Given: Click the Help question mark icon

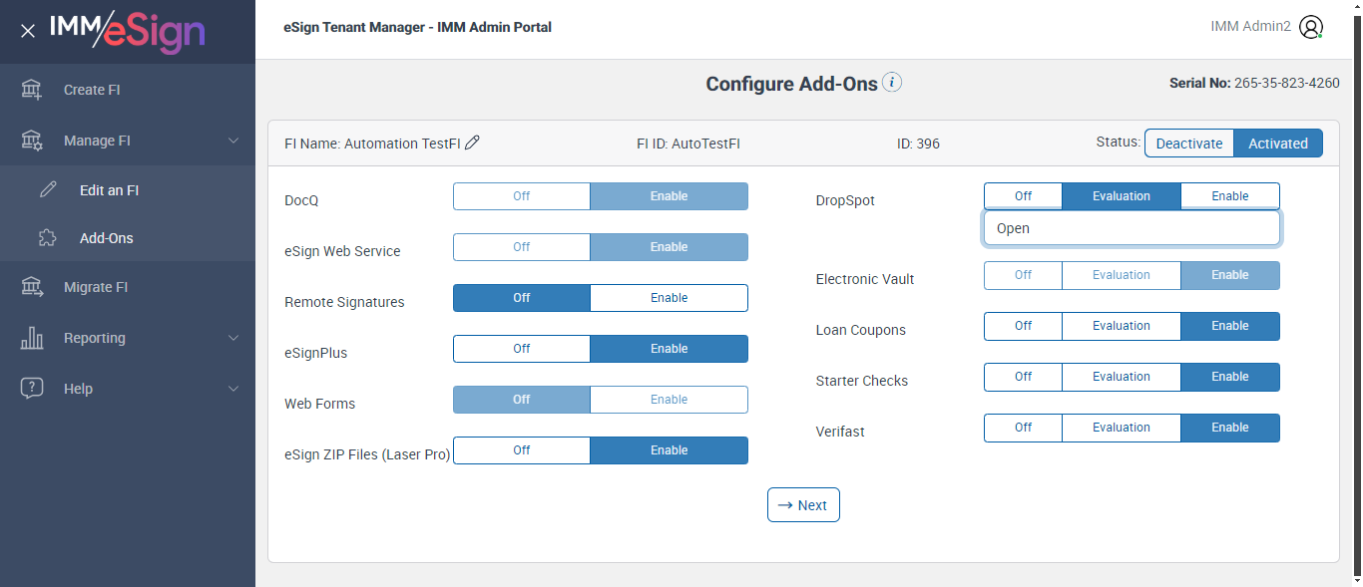Looking at the screenshot, I should coord(32,389).
